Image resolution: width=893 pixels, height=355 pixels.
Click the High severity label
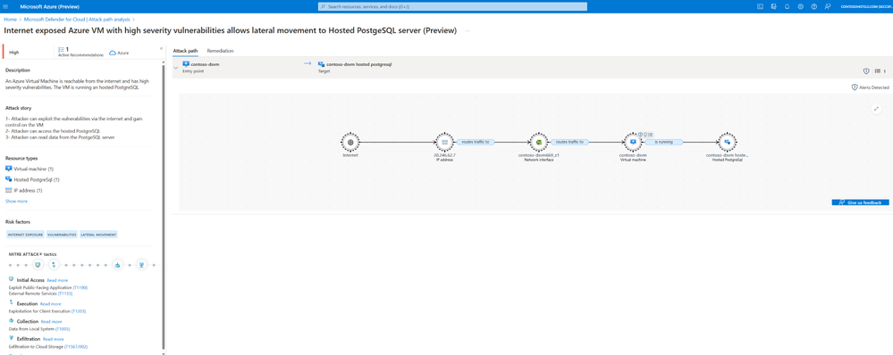(14, 53)
